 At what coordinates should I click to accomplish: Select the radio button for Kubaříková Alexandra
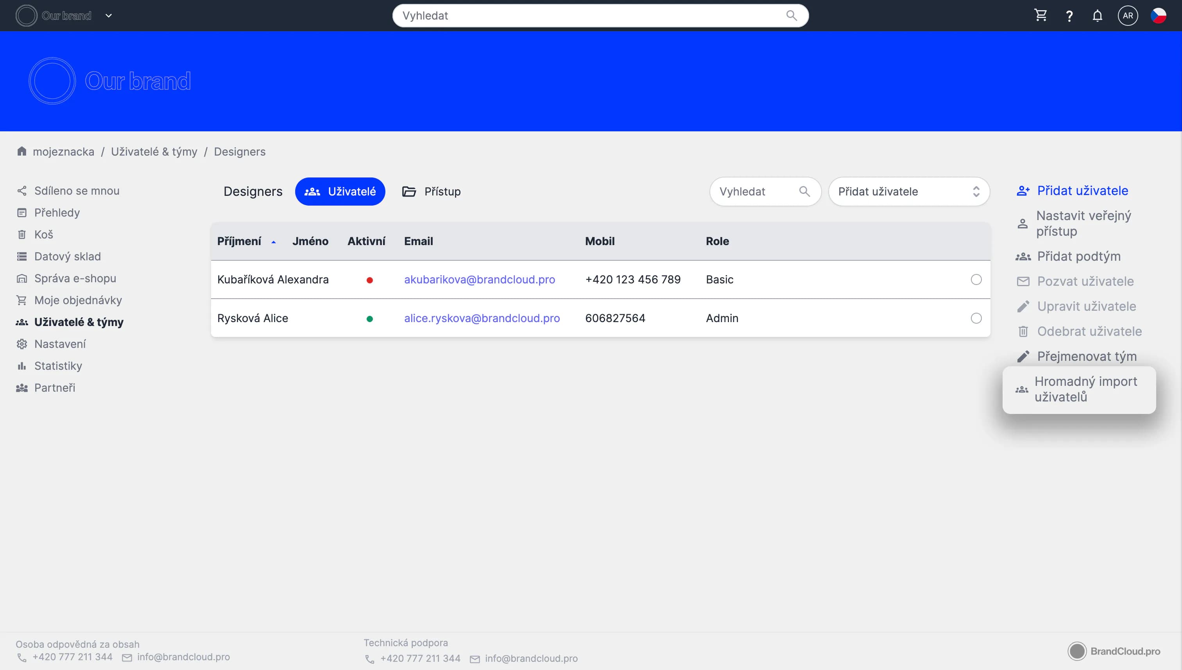[976, 280]
